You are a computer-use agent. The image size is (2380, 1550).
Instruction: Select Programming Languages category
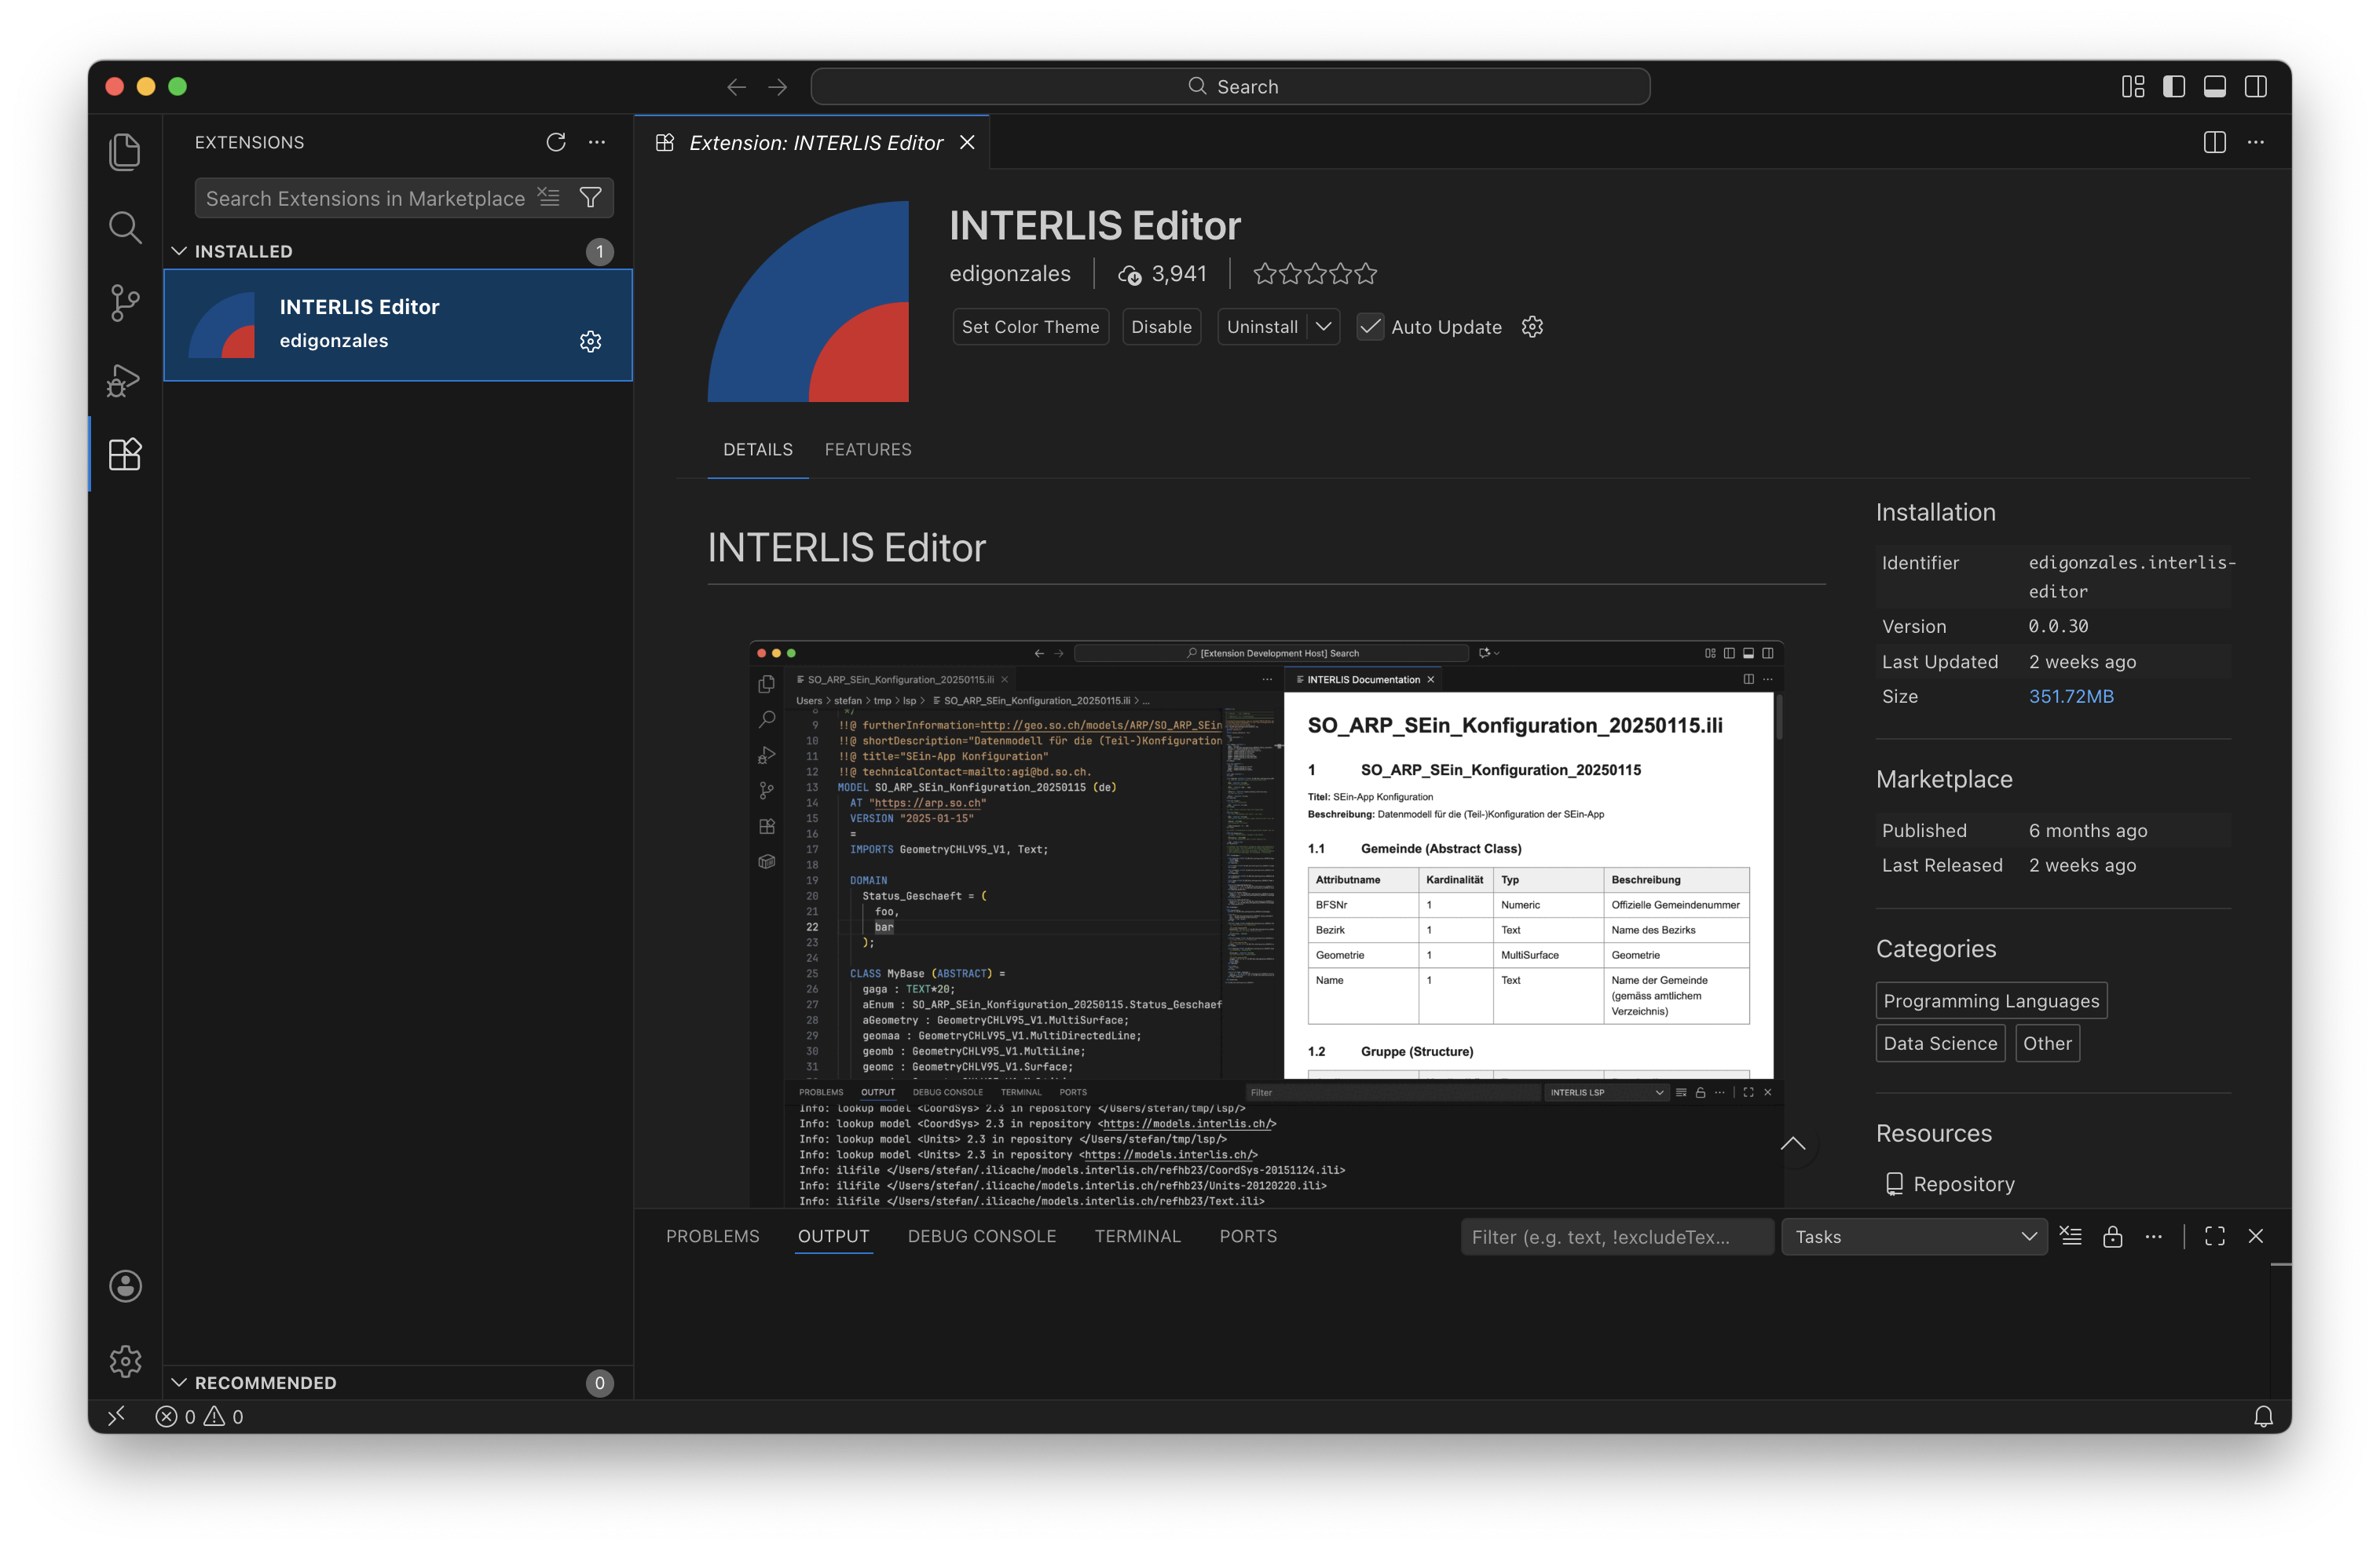1991,1000
